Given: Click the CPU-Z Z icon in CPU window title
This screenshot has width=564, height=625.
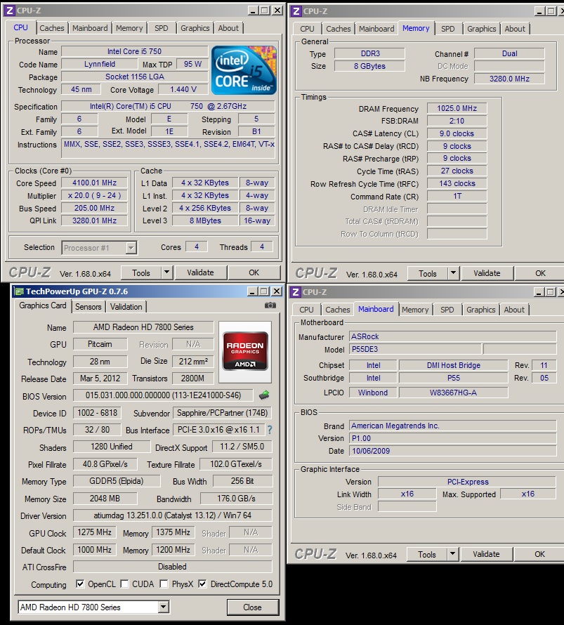Looking at the screenshot, I should point(10,11).
